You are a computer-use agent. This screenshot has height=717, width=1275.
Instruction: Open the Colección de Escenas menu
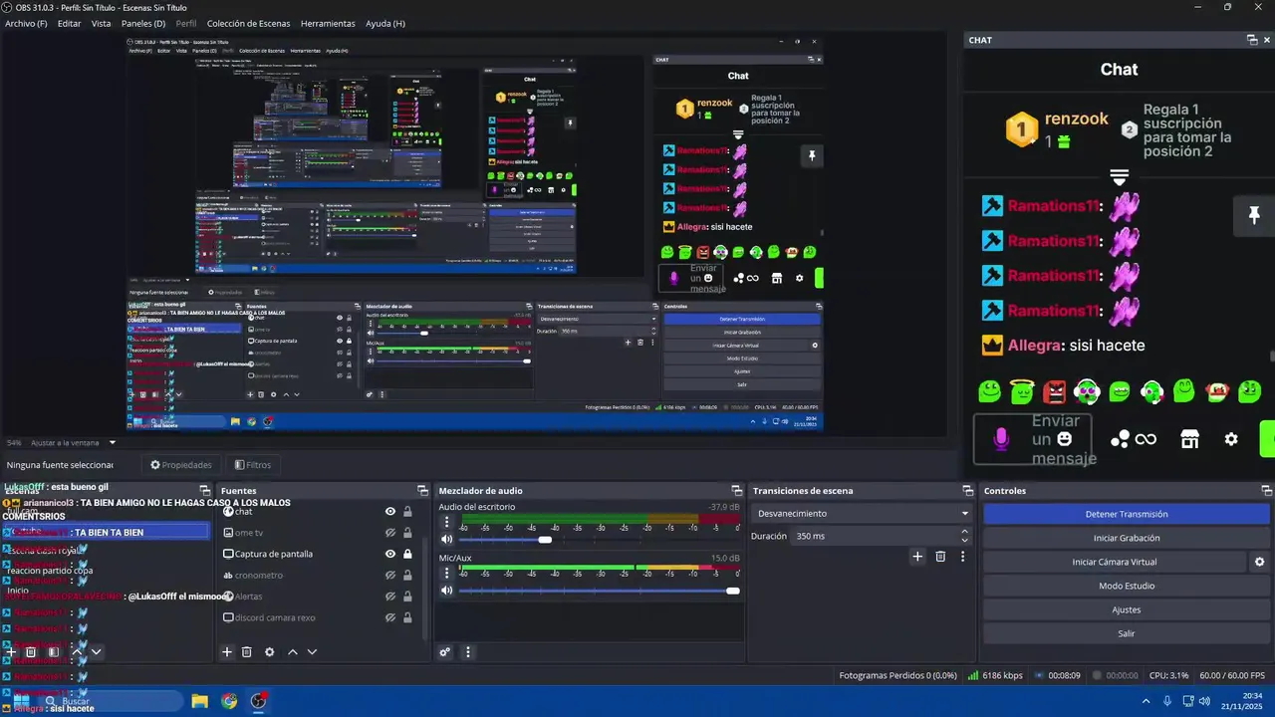(x=249, y=23)
